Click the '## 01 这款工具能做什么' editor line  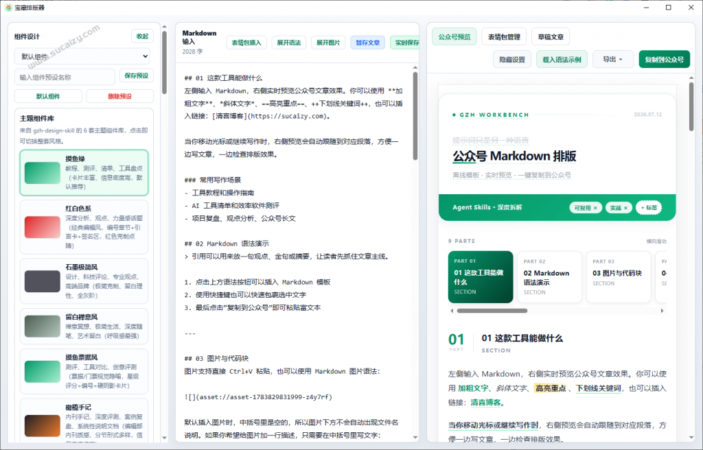(x=223, y=78)
